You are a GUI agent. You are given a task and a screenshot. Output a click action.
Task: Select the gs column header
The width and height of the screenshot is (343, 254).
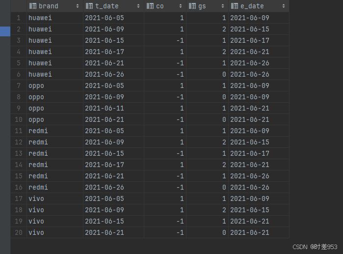[x=208, y=6]
